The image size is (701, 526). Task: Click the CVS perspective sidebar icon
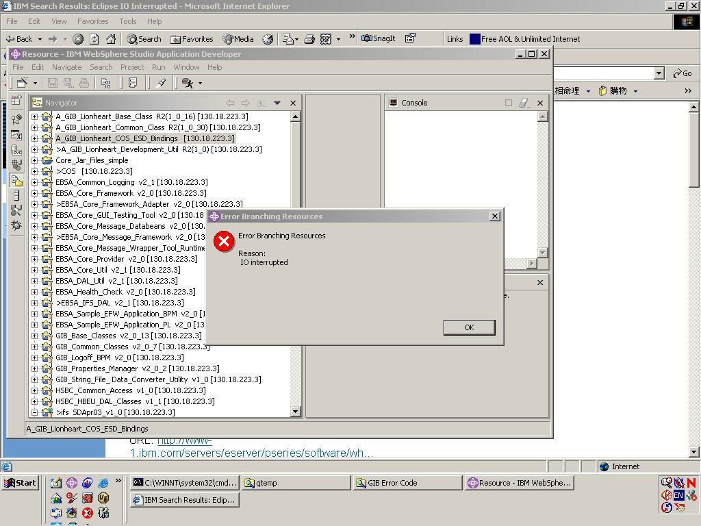16,150
